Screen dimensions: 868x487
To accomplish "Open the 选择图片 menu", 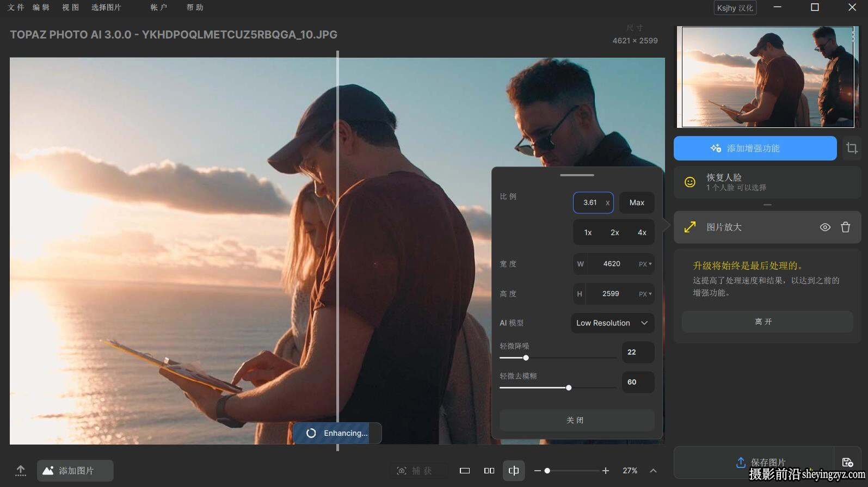I will coord(106,8).
